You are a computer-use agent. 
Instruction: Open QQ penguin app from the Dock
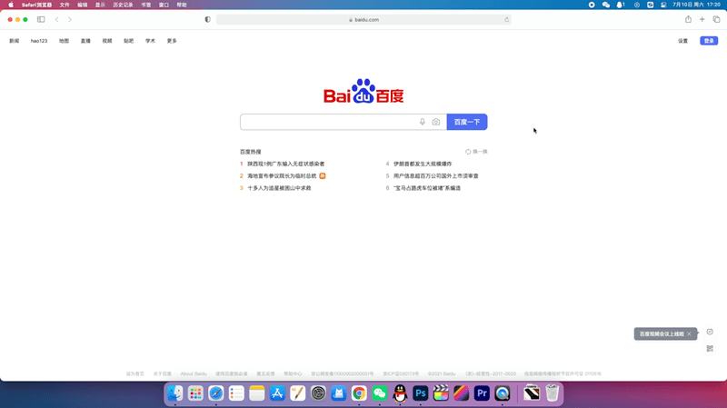400,393
